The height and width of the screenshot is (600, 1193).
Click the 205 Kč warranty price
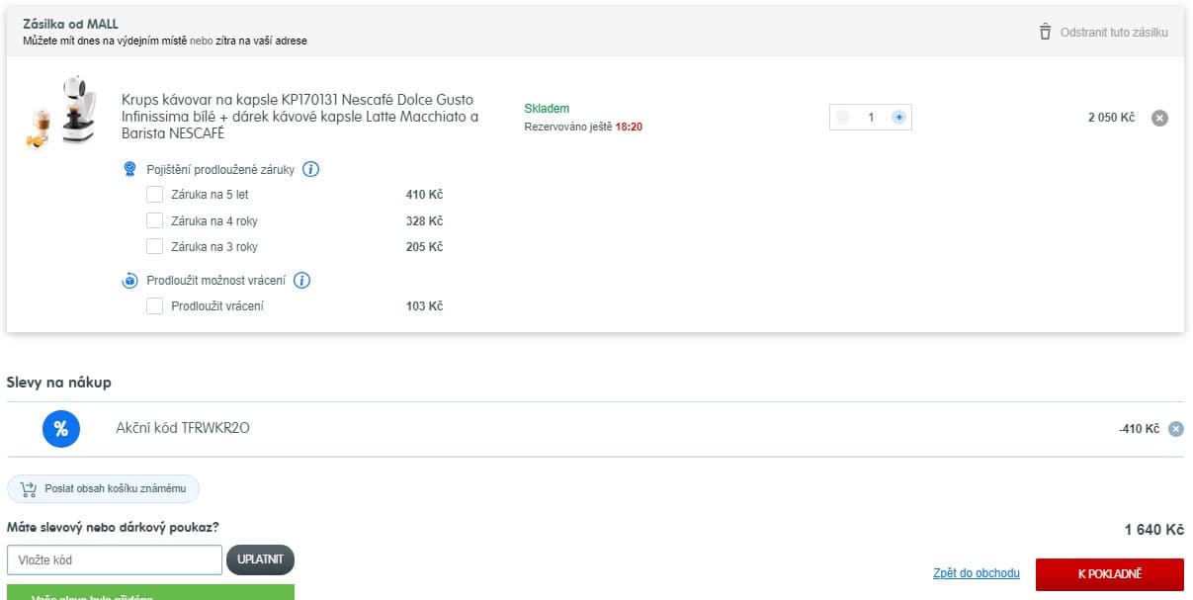(x=424, y=246)
